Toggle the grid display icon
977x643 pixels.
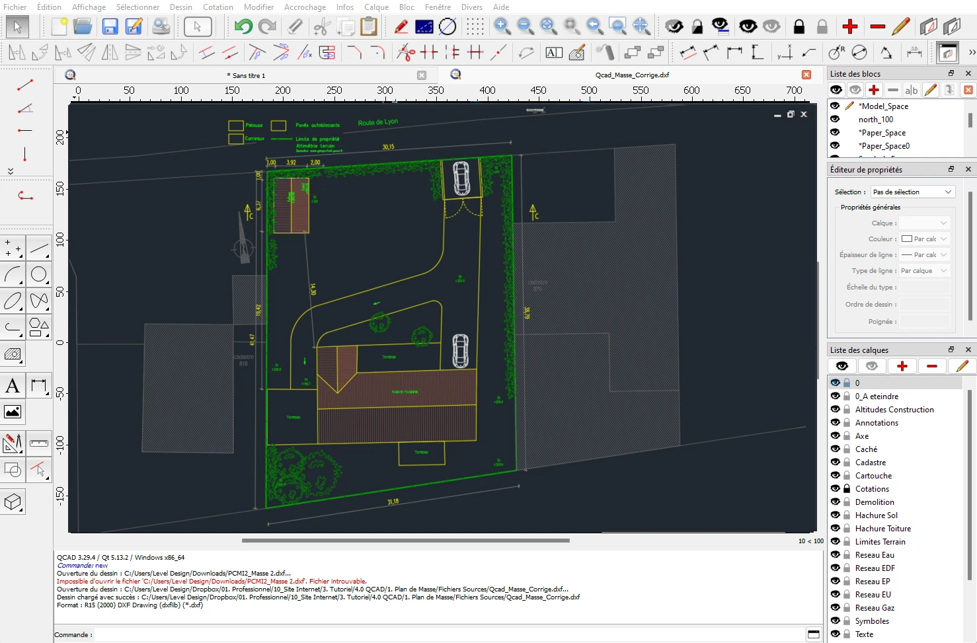coord(475,26)
